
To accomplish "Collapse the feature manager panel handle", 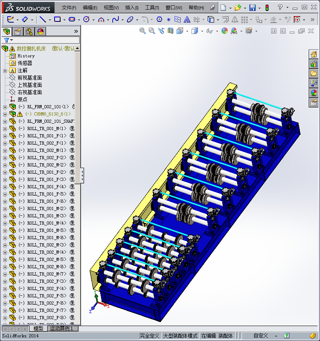I will coord(82,175).
